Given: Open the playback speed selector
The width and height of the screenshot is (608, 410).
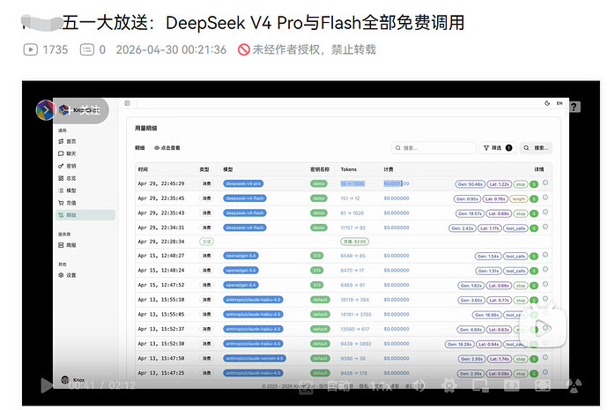Looking at the screenshot, I should pos(382,386).
